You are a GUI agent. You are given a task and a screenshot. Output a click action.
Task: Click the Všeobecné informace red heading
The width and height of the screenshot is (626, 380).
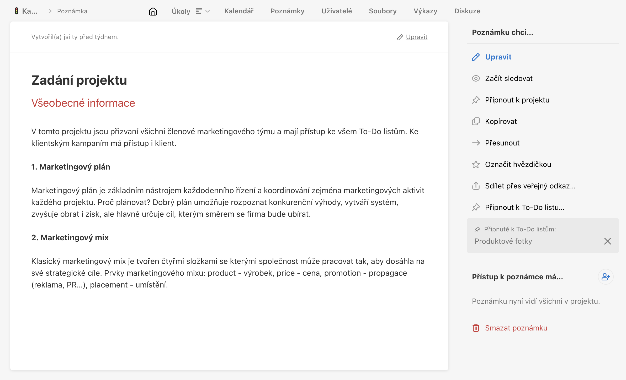point(83,103)
